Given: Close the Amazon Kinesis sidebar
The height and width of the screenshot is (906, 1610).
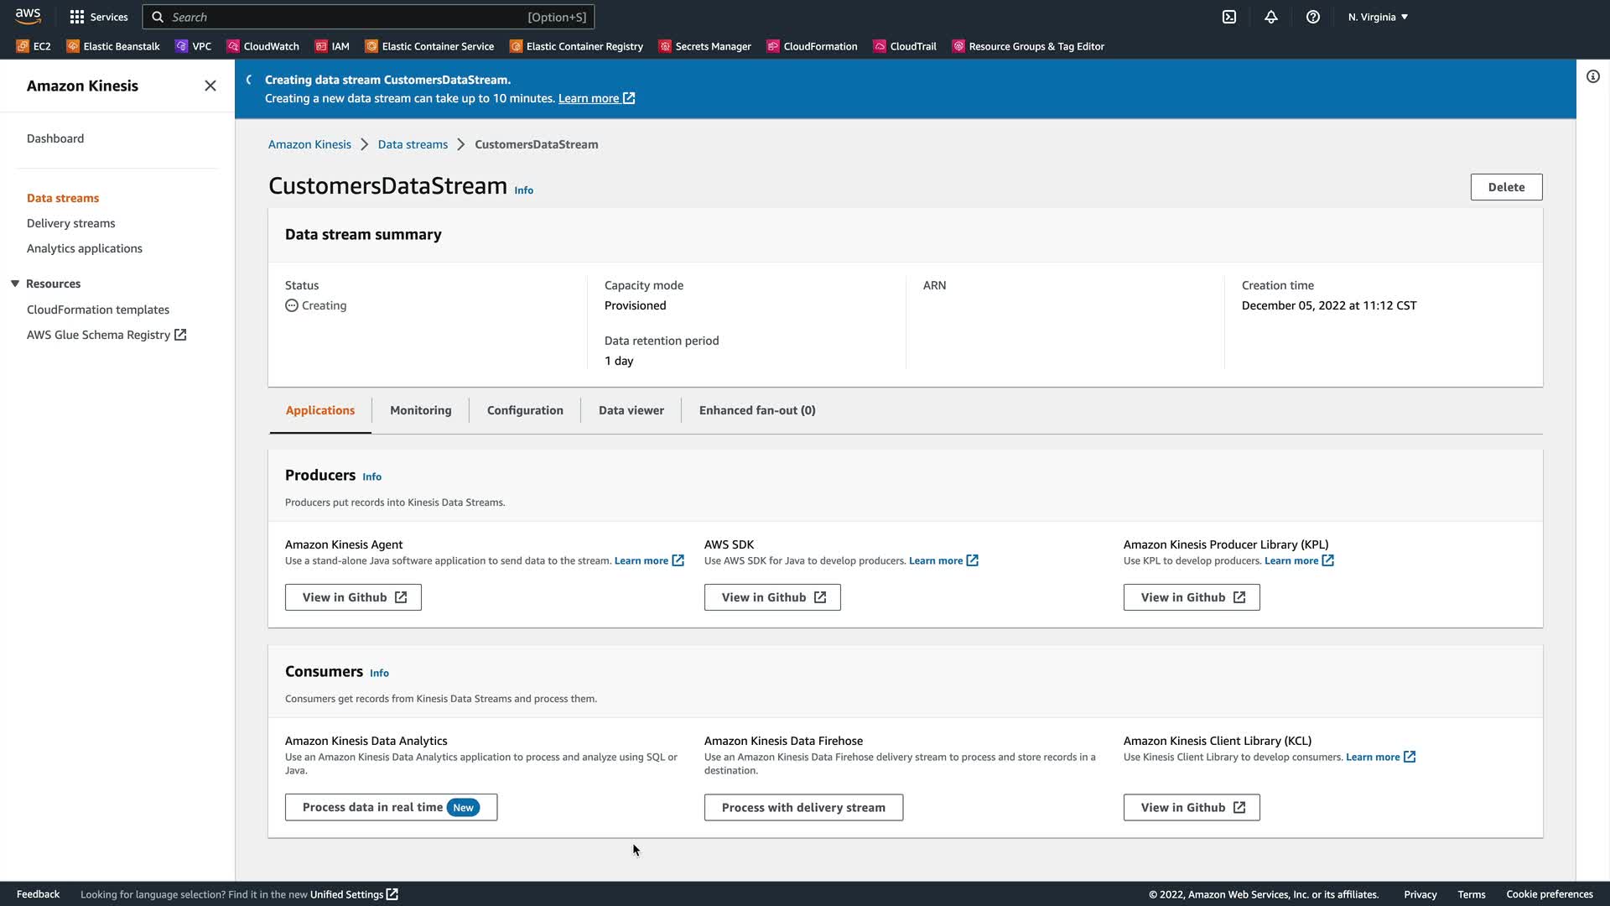Looking at the screenshot, I should pyautogui.click(x=210, y=86).
